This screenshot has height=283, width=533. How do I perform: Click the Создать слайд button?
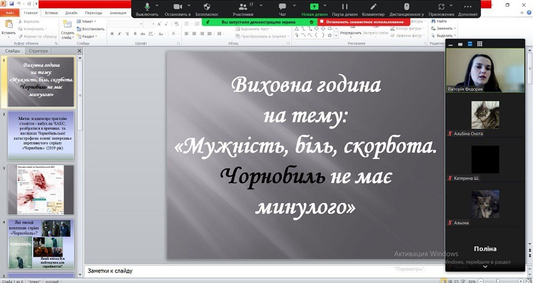click(67, 29)
